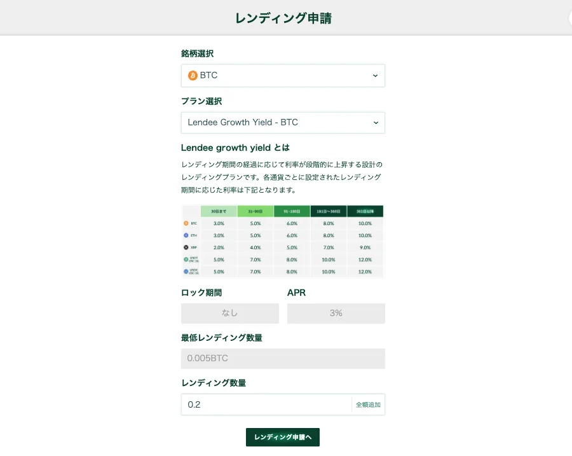Viewport: 572px width, 456px height.
Task: Open the 銘柄選択 dropdown showing BTC
Action: point(283,76)
